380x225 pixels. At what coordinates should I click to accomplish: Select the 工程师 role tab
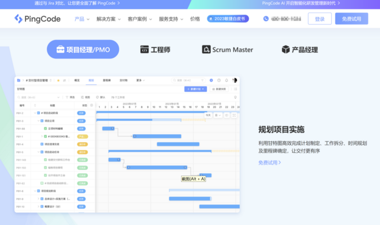[155, 49]
